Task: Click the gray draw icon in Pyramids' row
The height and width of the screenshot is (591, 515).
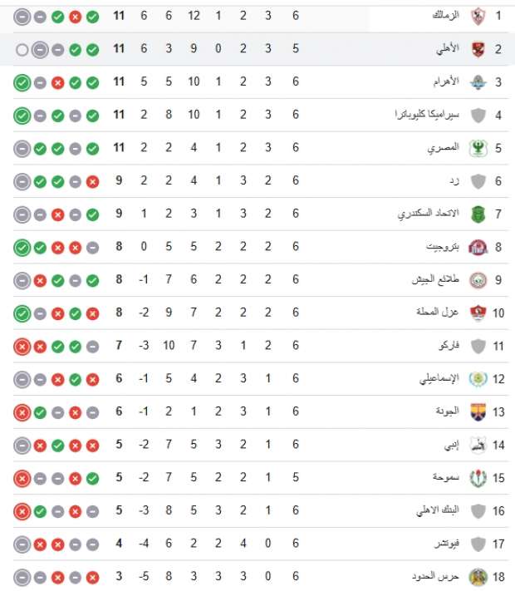Action: tap(39, 82)
